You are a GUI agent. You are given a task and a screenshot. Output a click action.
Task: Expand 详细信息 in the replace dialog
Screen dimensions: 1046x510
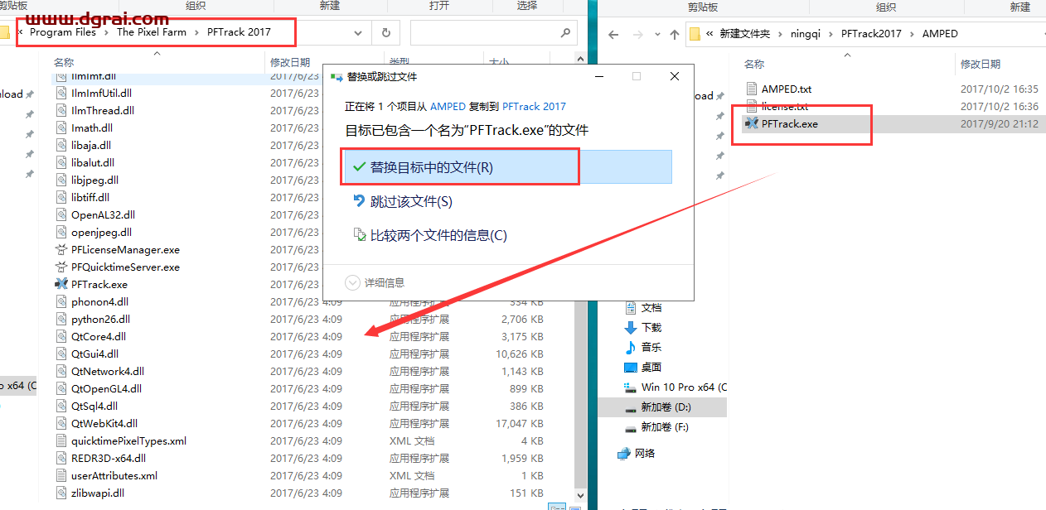[x=375, y=282]
